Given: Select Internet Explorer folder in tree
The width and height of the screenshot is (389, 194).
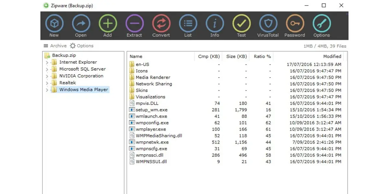Looking at the screenshot, I should coord(78,62).
